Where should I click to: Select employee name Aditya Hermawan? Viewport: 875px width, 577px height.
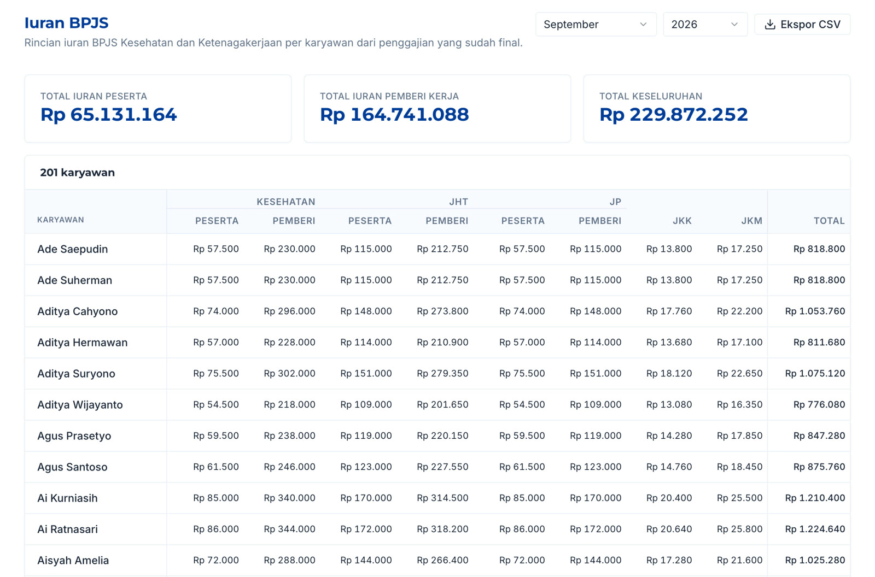[82, 343]
